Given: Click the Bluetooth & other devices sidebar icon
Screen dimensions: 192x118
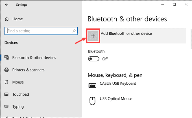Looking at the screenshot, I should [6, 58].
